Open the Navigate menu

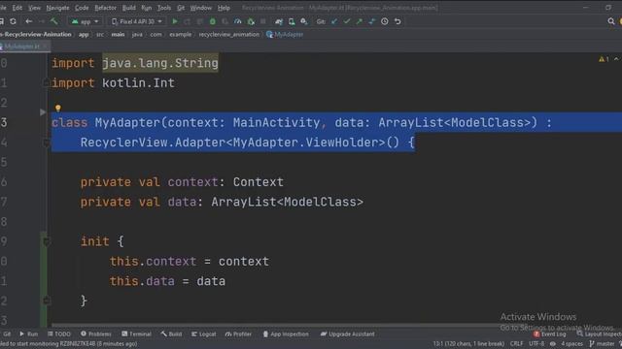[x=57, y=8]
